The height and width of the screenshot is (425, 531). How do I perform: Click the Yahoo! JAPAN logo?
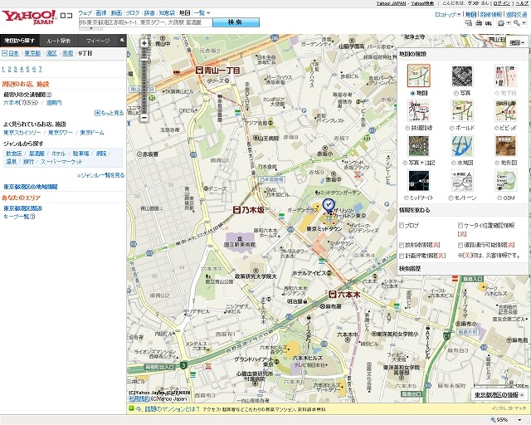click(28, 17)
